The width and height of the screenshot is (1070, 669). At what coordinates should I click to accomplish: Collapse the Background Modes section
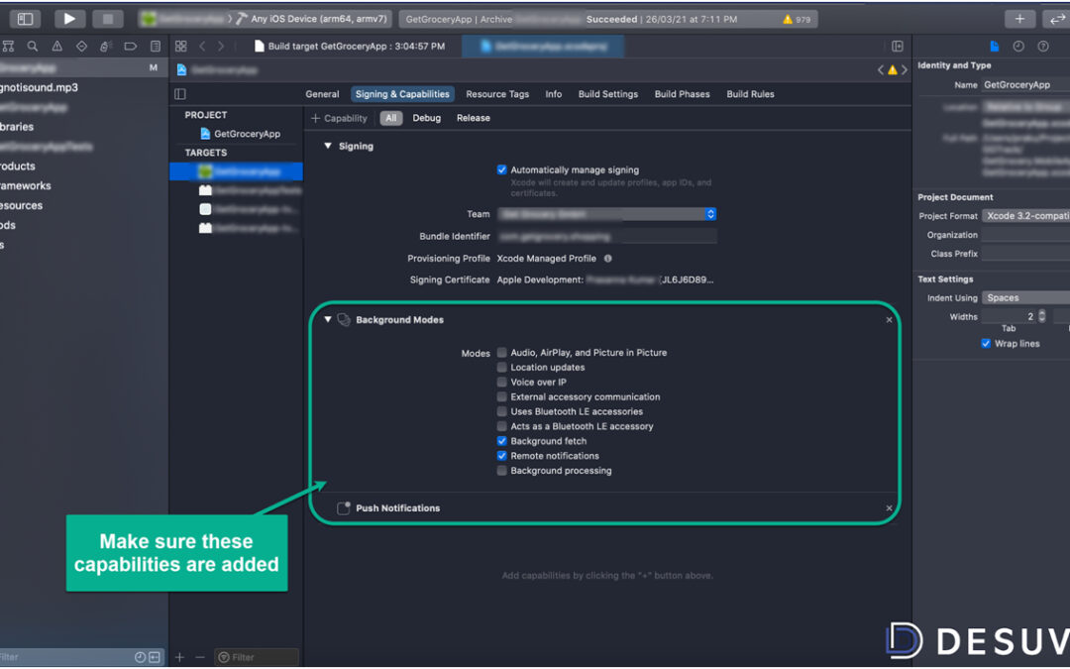(x=328, y=319)
